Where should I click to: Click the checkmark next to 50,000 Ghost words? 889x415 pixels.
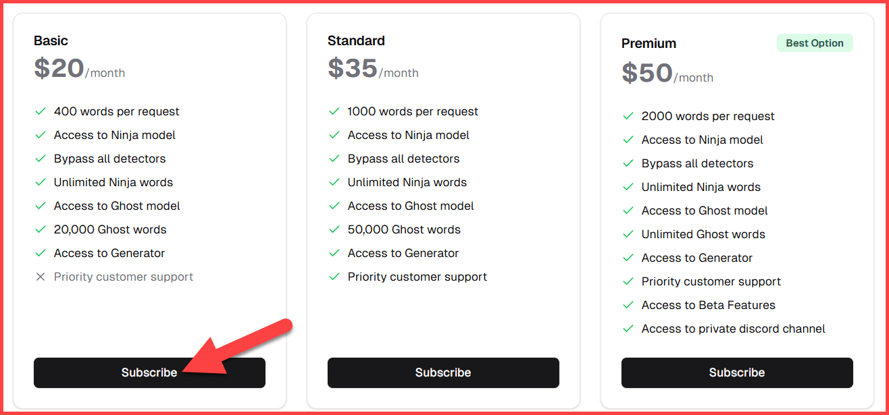(x=334, y=229)
